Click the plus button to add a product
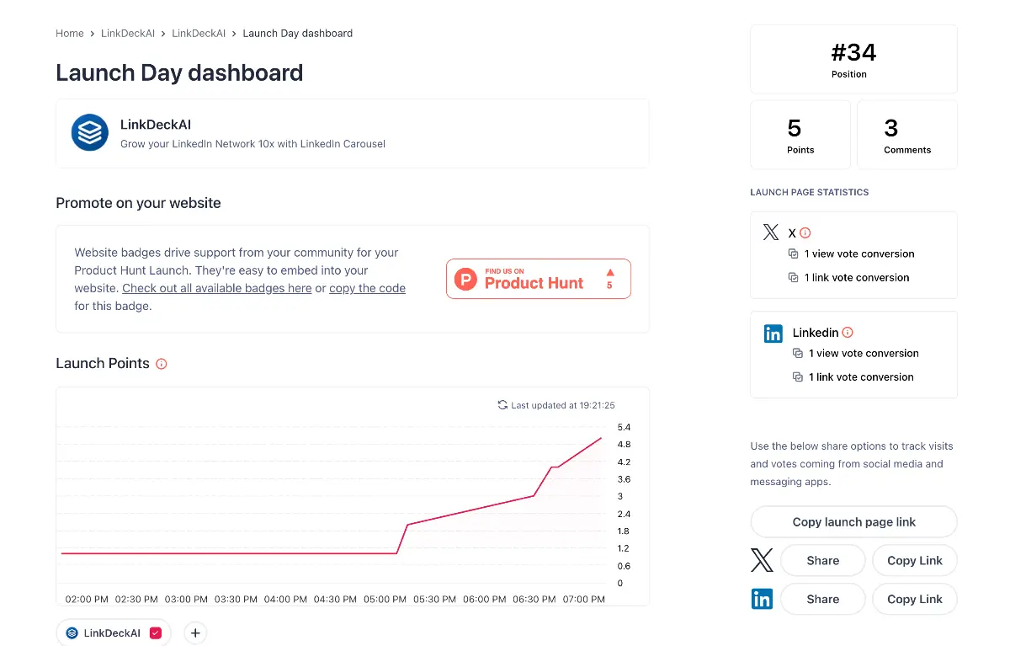The height and width of the screenshot is (646, 1010). pos(195,633)
